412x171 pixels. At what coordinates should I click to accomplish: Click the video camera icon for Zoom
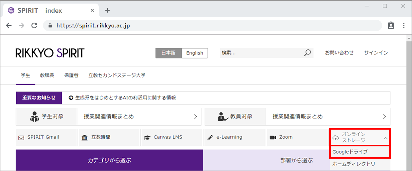[273, 137]
